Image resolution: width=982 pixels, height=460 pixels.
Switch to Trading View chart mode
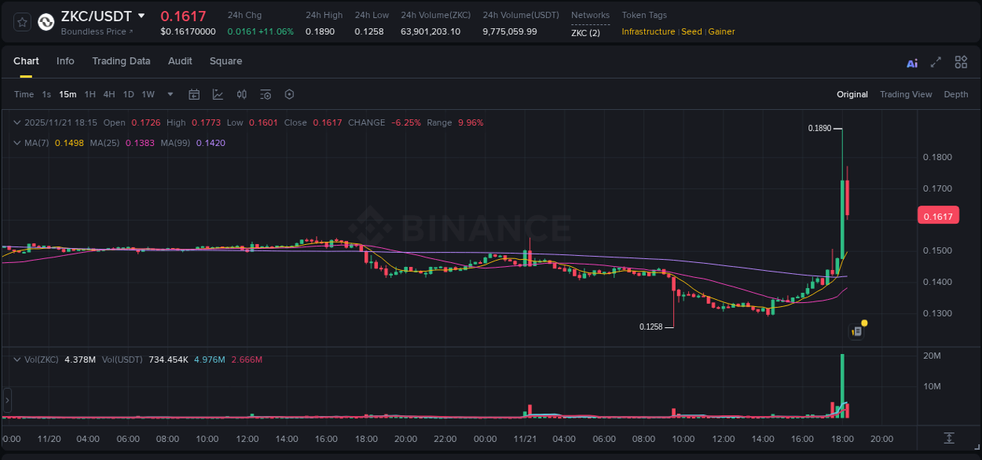pos(906,94)
